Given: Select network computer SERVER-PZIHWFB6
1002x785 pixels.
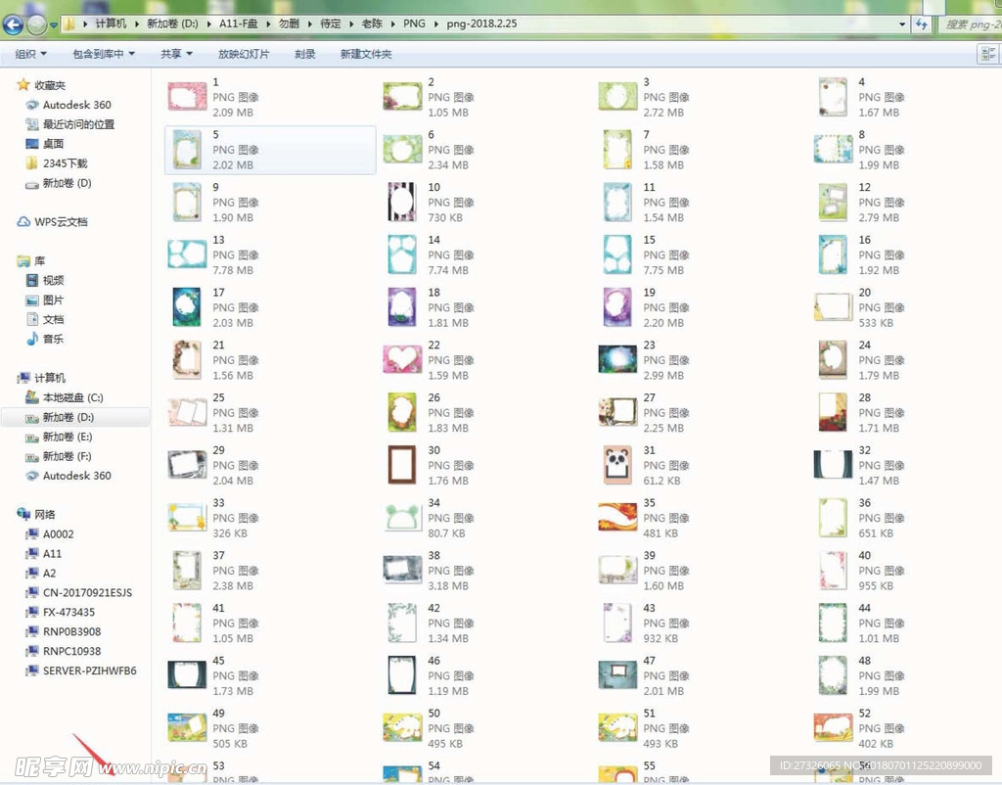Looking at the screenshot, I should [89, 670].
